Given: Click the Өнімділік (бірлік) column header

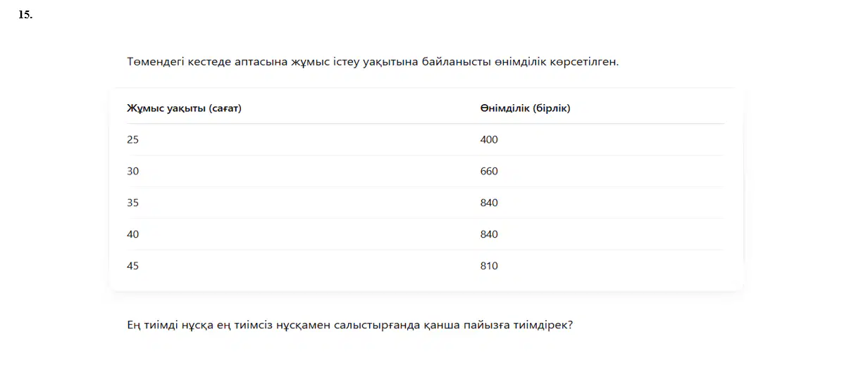Looking at the screenshot, I should coord(525,108).
